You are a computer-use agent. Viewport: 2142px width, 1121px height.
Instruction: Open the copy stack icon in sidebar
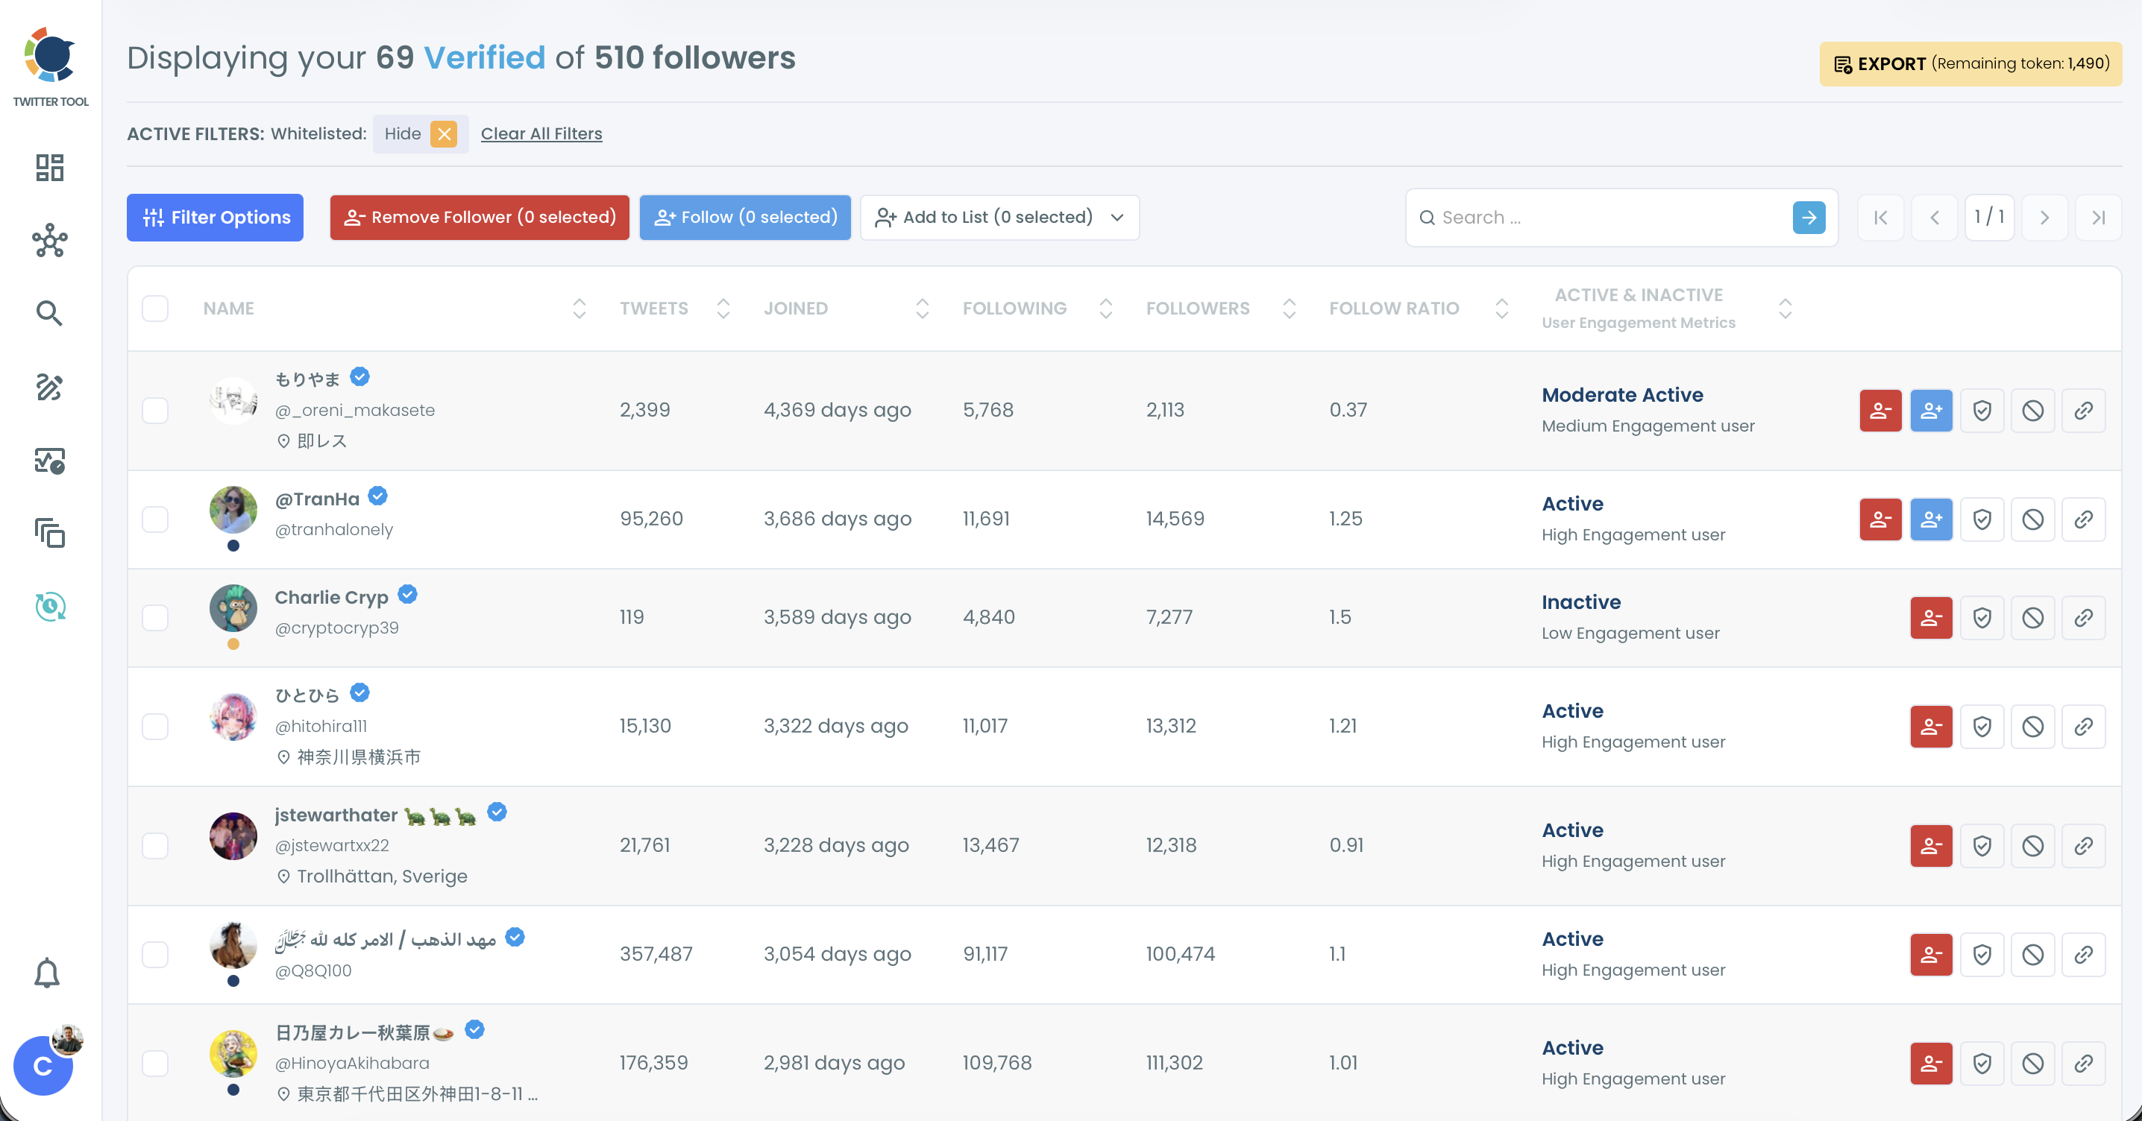(50, 533)
